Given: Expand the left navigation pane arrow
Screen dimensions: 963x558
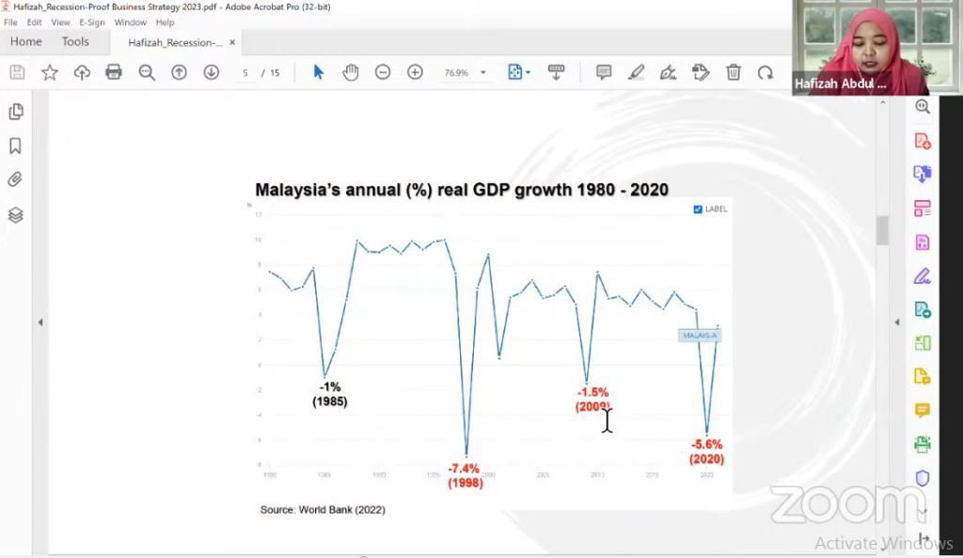Looking at the screenshot, I should (40, 322).
